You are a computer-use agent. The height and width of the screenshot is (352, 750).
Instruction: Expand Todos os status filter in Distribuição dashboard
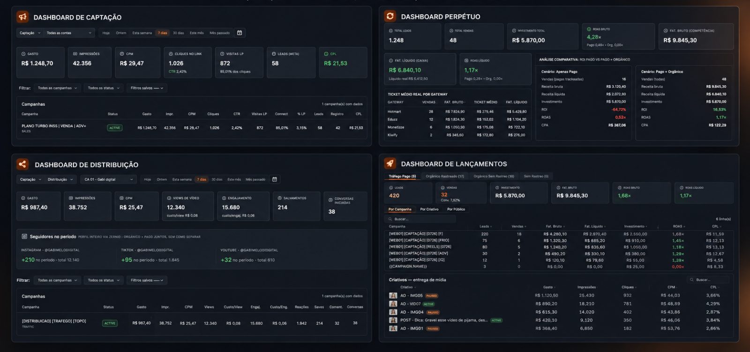tap(104, 280)
